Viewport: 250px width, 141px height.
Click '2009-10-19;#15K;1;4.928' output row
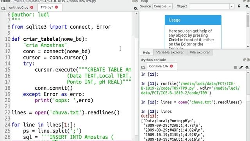(x=174, y=135)
